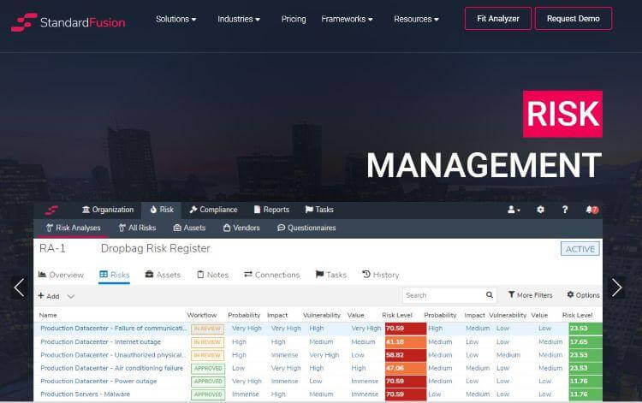
Task: Go to previous slide arrow
Action: pyautogui.click(x=19, y=287)
